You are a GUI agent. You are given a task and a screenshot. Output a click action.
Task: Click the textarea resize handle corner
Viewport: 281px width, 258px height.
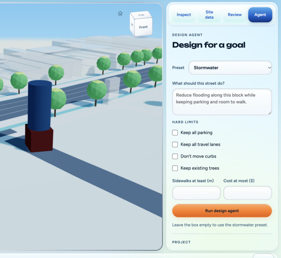[x=270, y=113]
